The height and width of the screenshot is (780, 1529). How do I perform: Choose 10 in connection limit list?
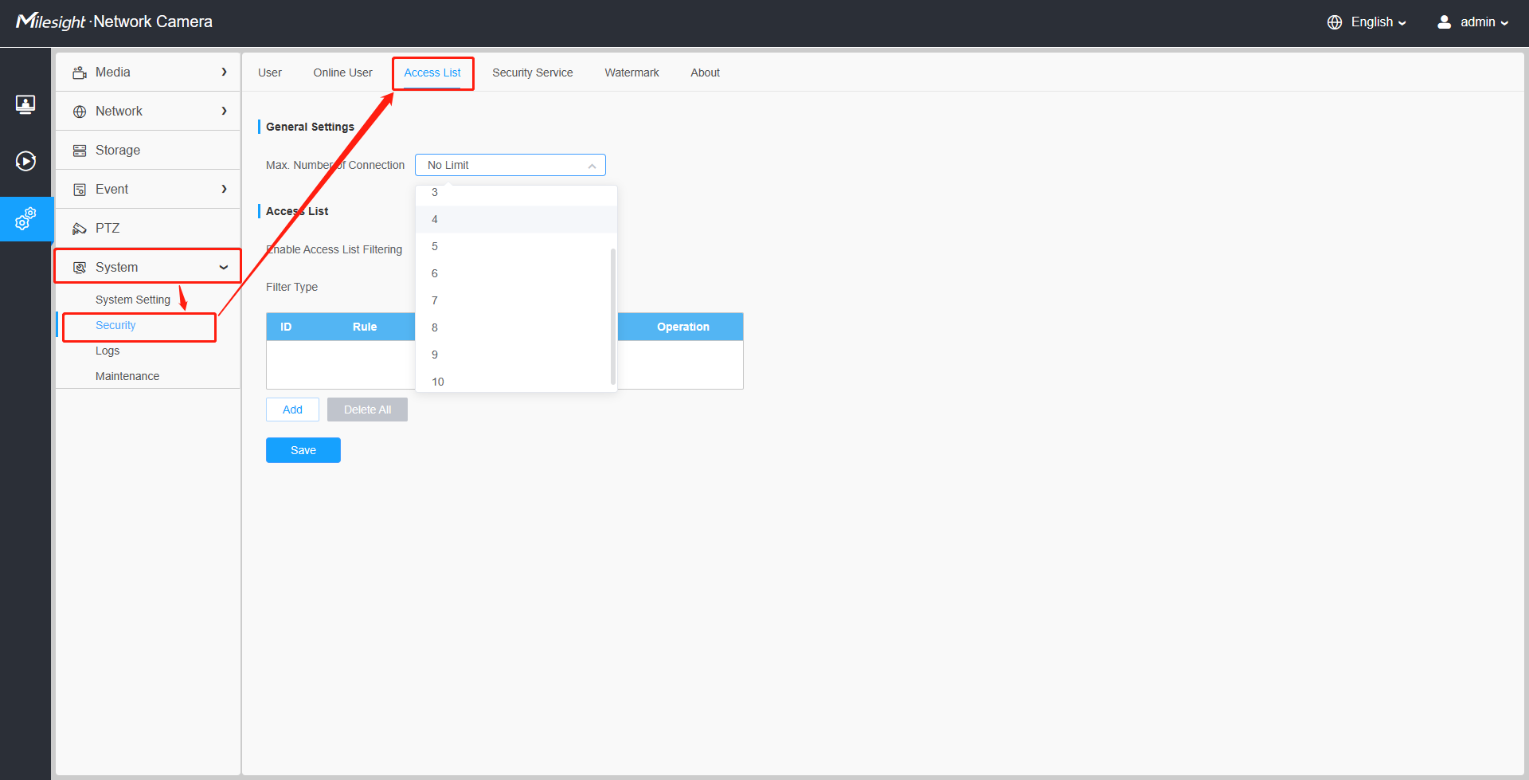(516, 382)
